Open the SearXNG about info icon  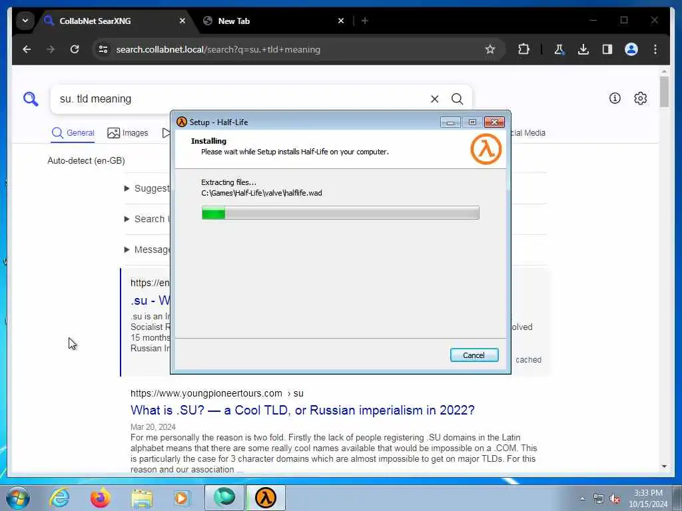[x=615, y=98]
